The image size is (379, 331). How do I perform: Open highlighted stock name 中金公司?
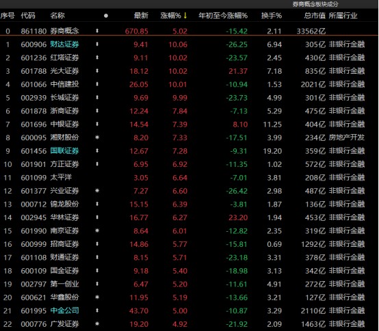[64, 310]
